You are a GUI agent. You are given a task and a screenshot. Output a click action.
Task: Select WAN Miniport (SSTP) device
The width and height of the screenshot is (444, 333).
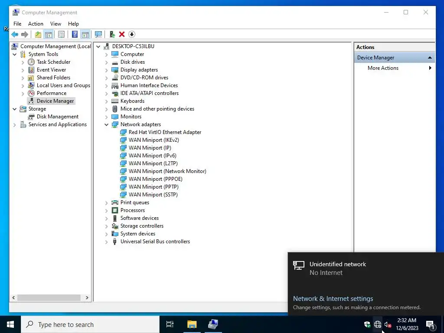click(153, 195)
